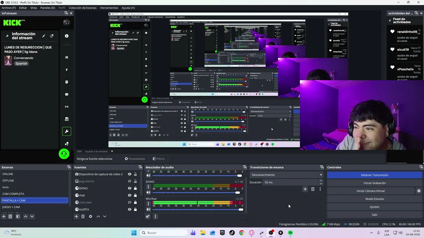This screenshot has width=424, height=238.
Task: Pop out the Información del stream panel
Action: [x=52, y=36]
